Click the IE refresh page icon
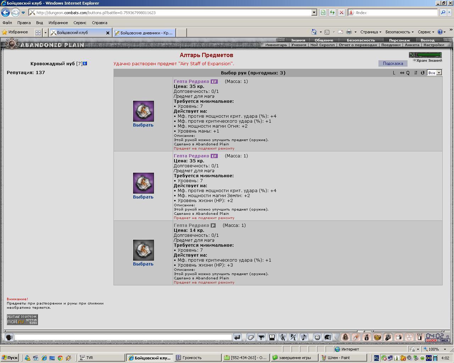Viewport: 454px width, 363px height. click(332, 12)
